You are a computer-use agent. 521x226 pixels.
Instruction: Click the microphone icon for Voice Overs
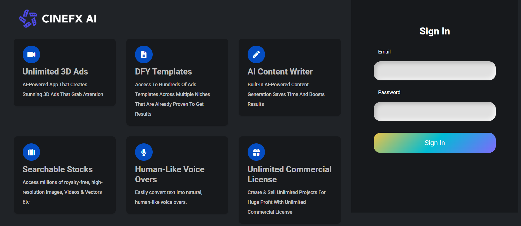(x=144, y=152)
